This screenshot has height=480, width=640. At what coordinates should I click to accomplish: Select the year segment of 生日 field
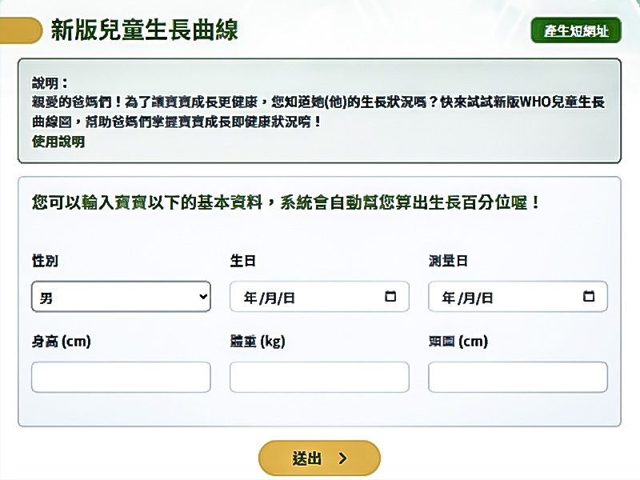point(250,298)
